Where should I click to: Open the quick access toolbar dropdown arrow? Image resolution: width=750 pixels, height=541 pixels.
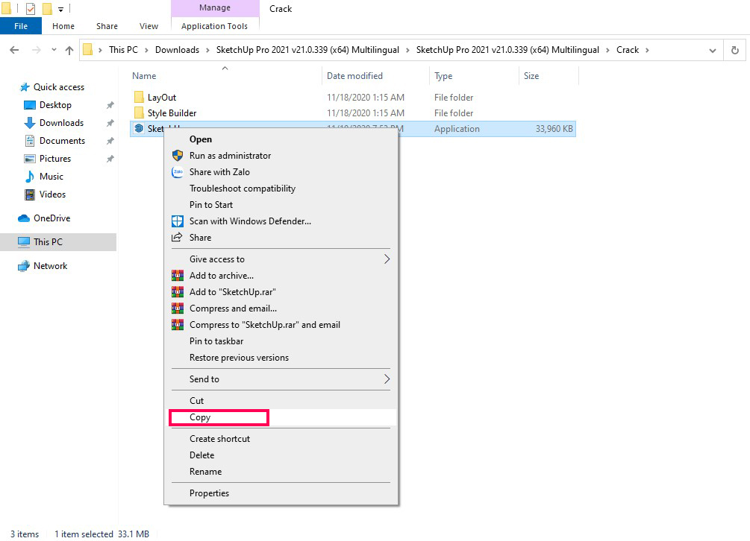click(61, 10)
